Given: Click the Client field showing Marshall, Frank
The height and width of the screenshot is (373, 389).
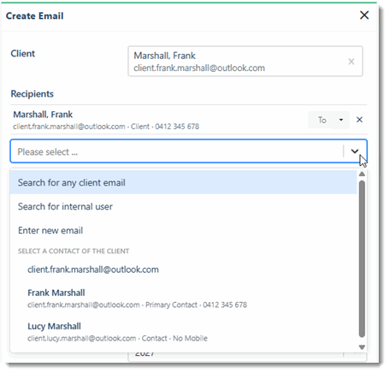Looking at the screenshot, I should [x=245, y=62].
